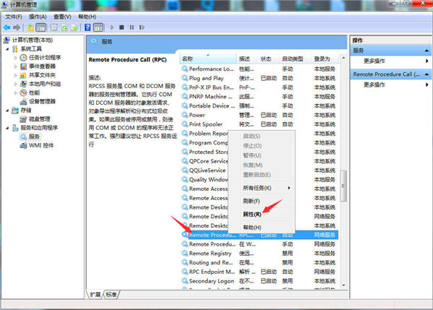433x310 pixels.
Task: Click the Up one level folder icon
Action: pyautogui.click(x=30, y=27)
